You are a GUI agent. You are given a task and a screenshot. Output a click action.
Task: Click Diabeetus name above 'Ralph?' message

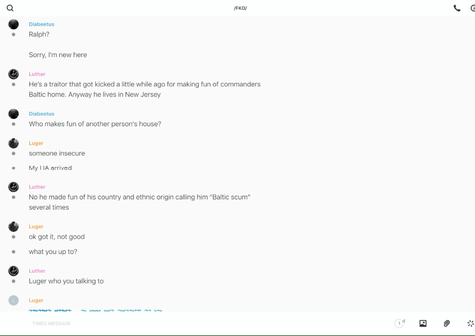(x=41, y=24)
